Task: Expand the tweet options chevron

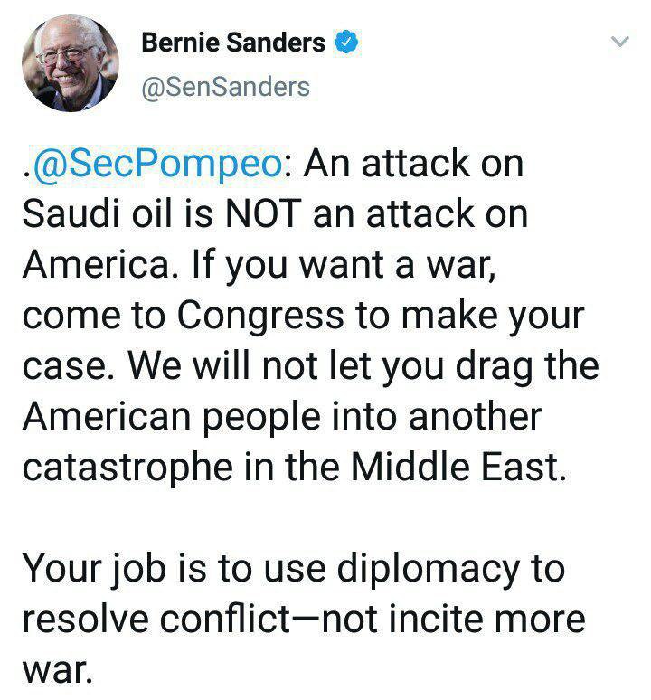Action: click(x=619, y=42)
